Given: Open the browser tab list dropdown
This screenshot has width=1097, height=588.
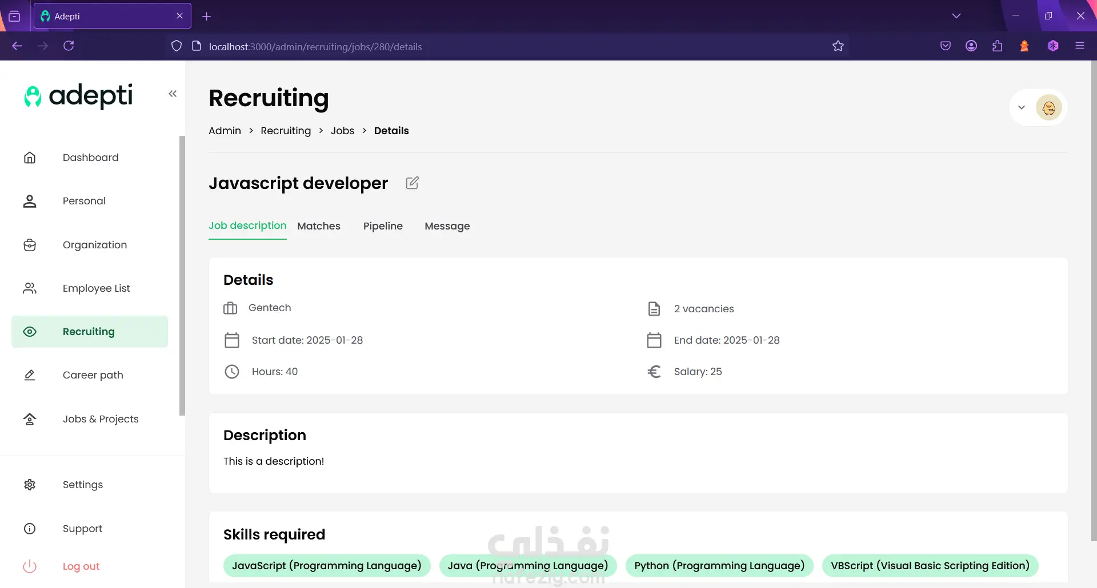Looking at the screenshot, I should pyautogui.click(x=956, y=16).
